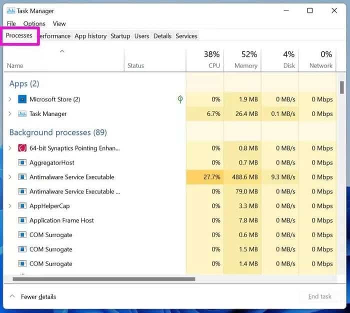Click the 488.6 MB memory value
Screen dimensions: 350x313
245,177
